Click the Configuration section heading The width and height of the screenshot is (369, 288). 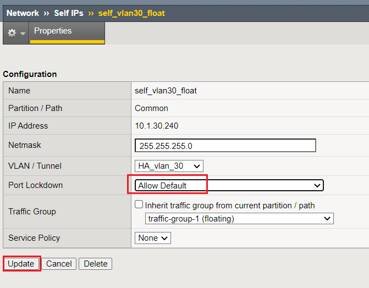pos(30,74)
